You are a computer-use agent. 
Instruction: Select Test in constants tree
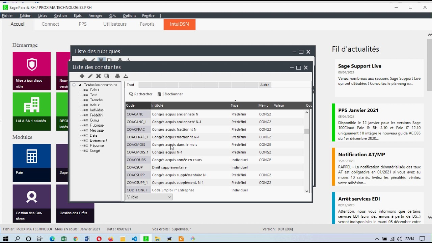click(93, 95)
